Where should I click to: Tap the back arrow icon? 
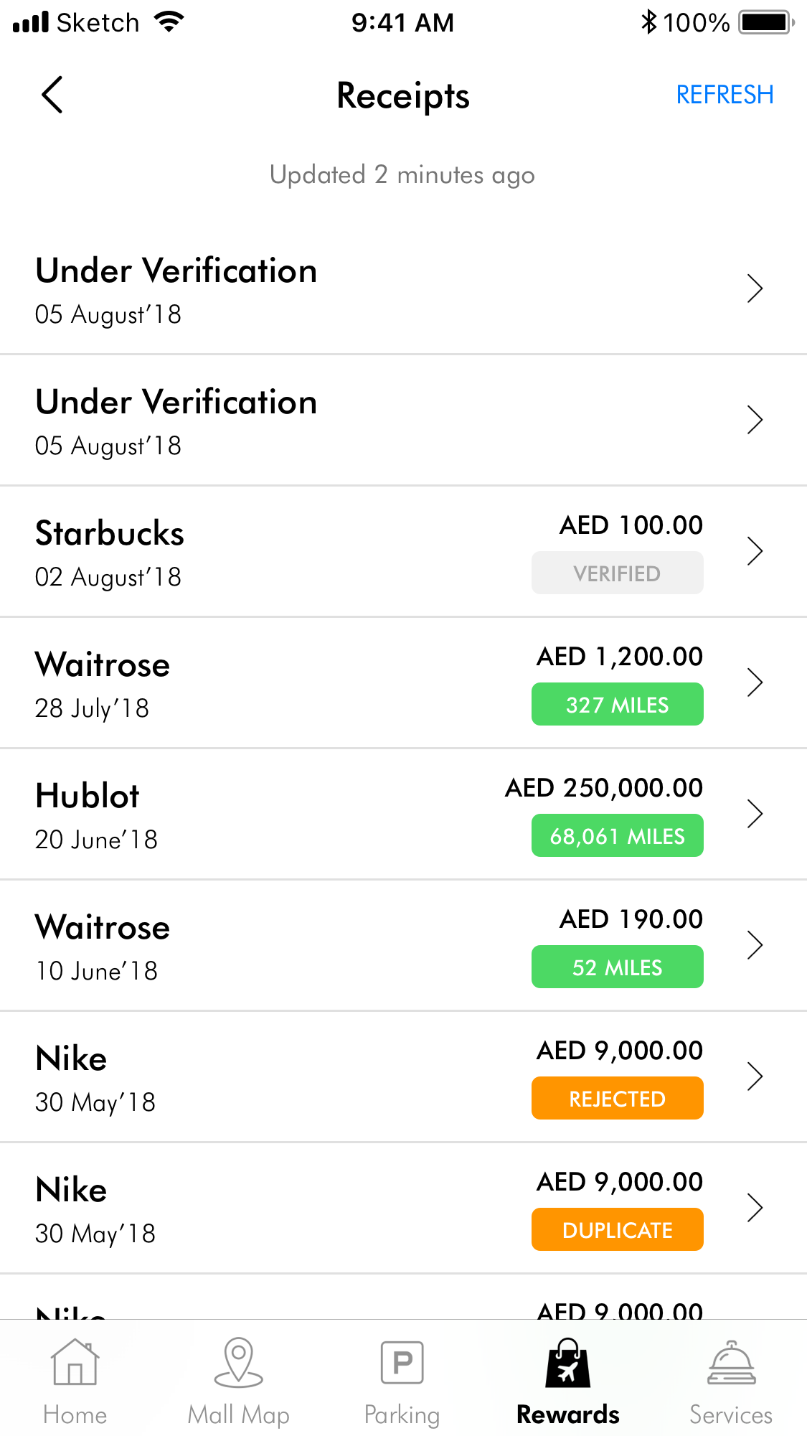[52, 95]
